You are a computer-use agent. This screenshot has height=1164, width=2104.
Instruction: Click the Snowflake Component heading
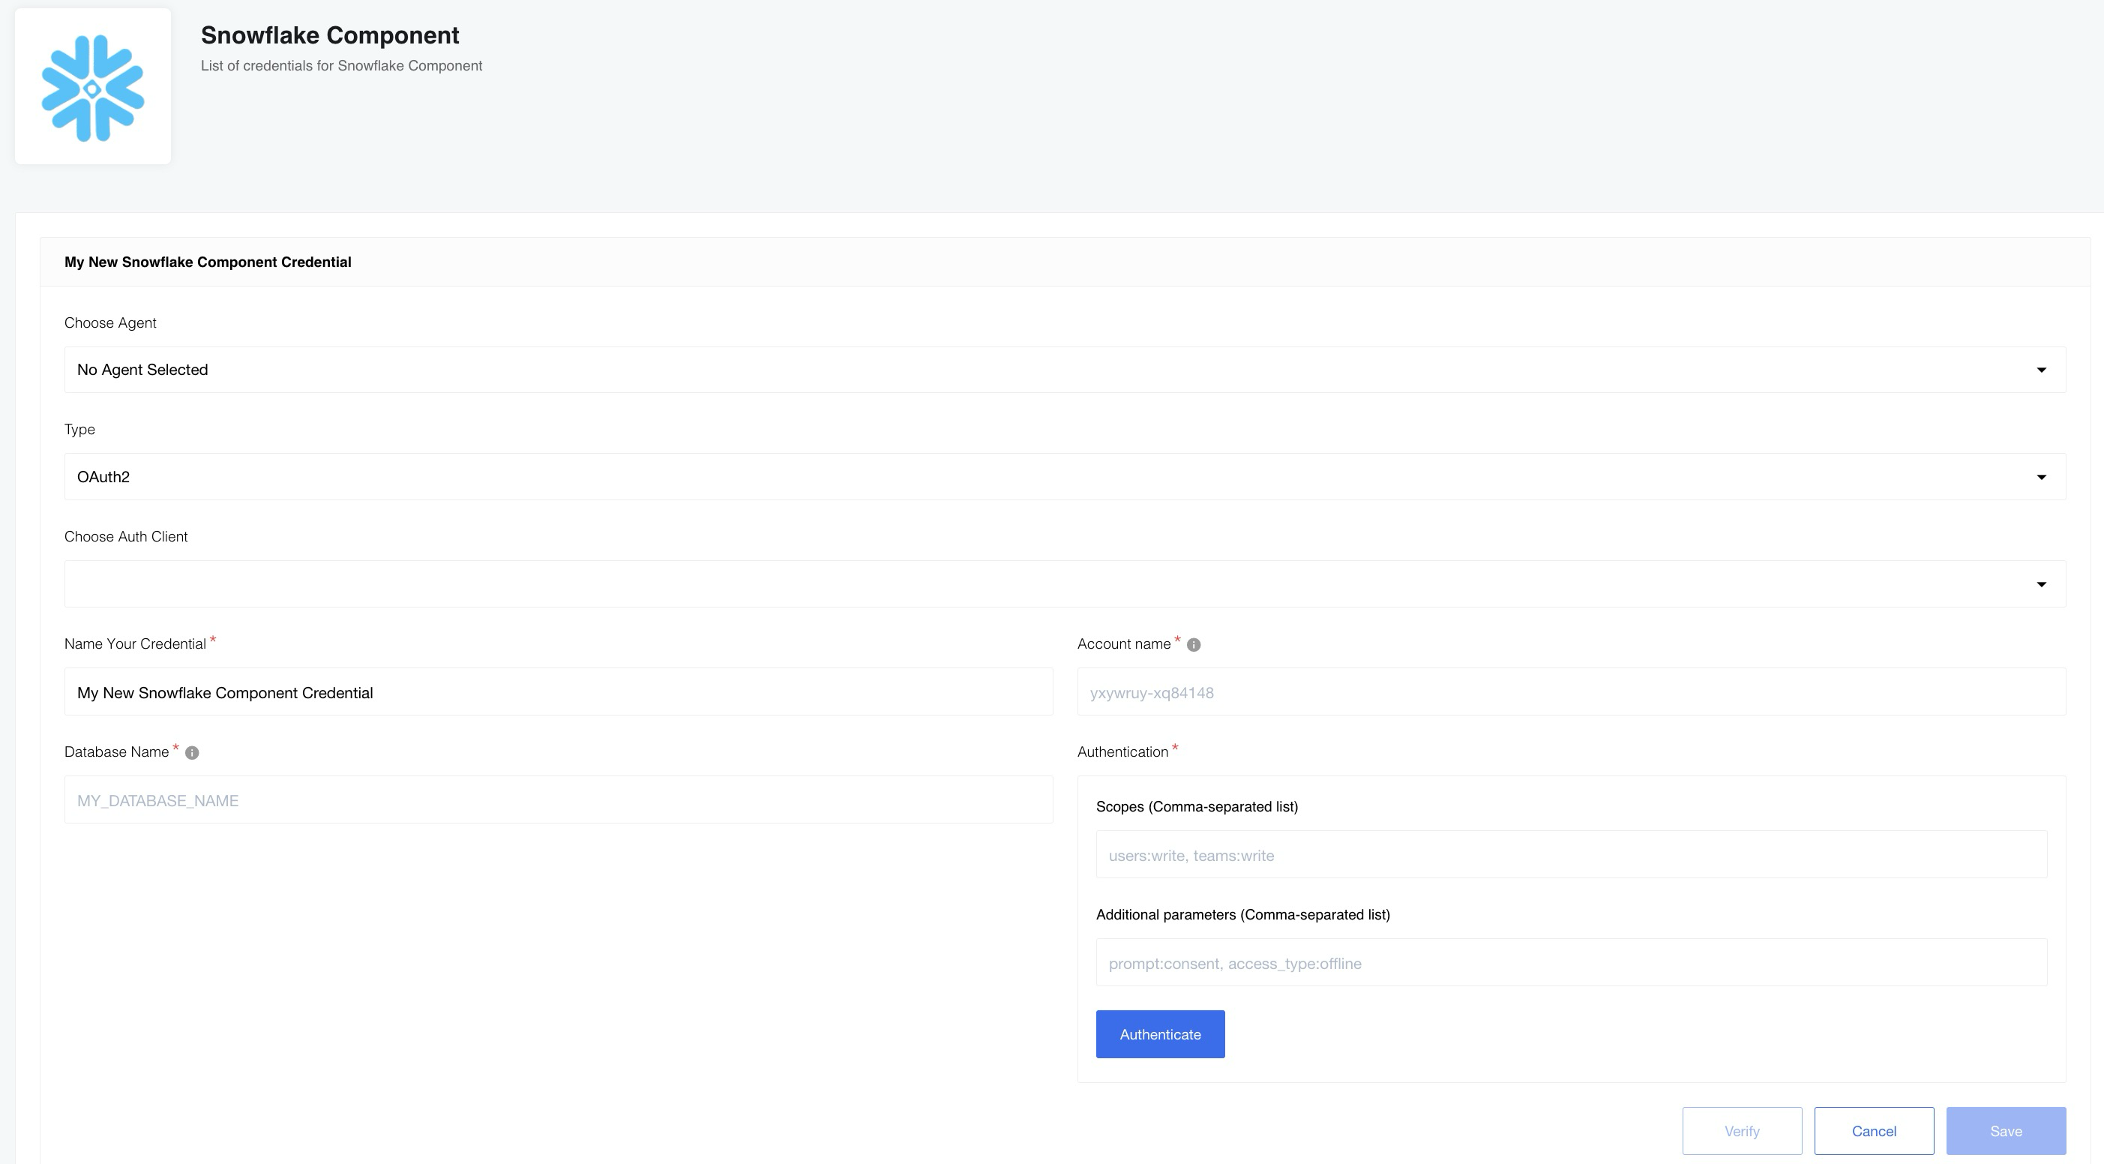[x=330, y=35]
